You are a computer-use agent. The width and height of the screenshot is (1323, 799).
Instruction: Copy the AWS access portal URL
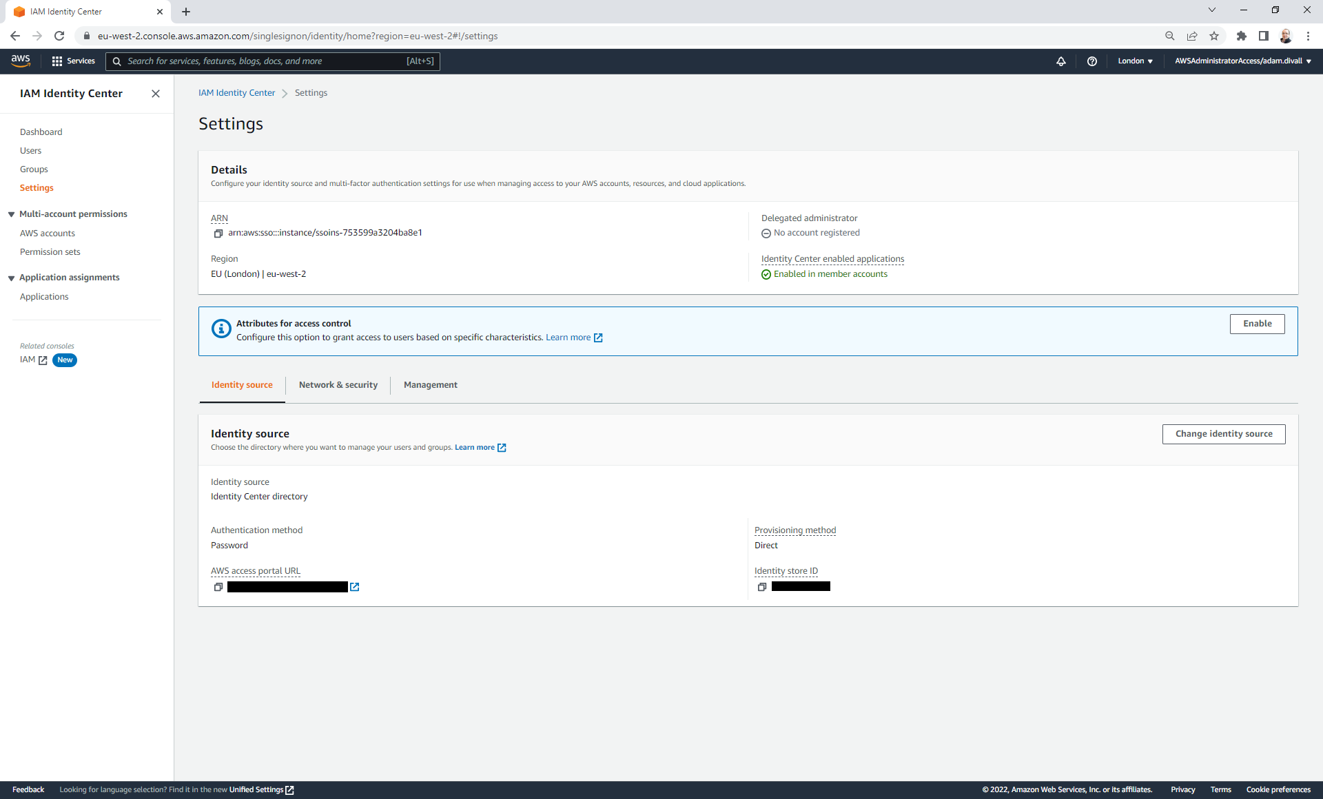[x=218, y=587]
